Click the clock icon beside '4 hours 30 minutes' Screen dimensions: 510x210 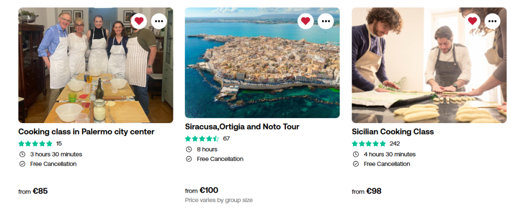pyautogui.click(x=356, y=154)
